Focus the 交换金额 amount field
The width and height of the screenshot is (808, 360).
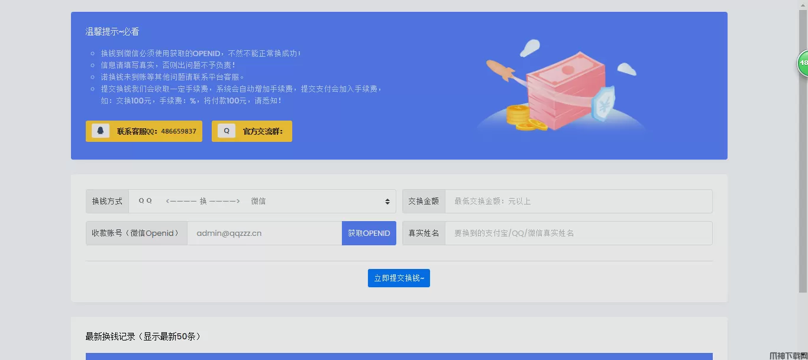click(578, 201)
